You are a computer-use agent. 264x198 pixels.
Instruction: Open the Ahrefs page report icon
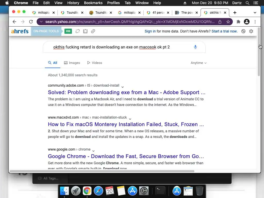[85, 31]
